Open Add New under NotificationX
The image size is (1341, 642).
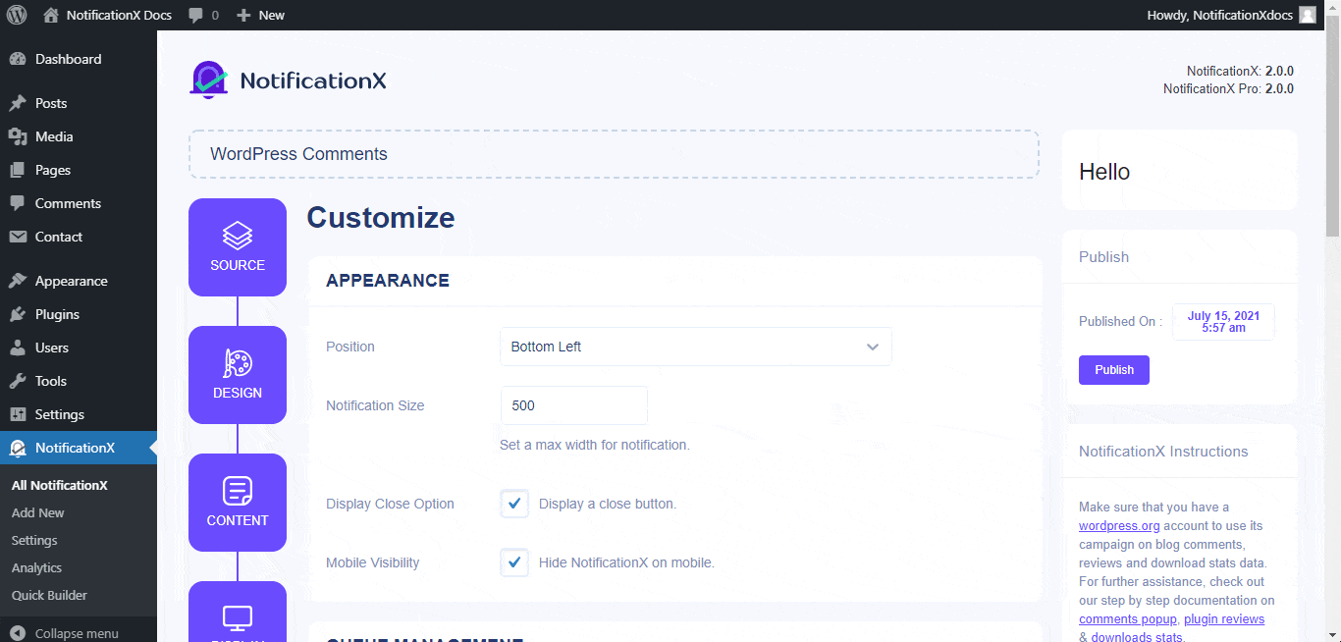[x=38, y=512]
